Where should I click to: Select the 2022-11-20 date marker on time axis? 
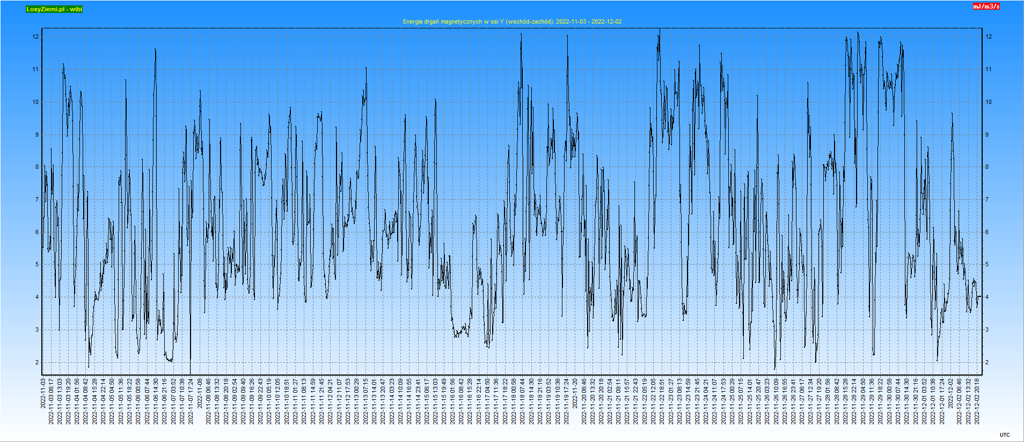pyautogui.click(x=575, y=393)
